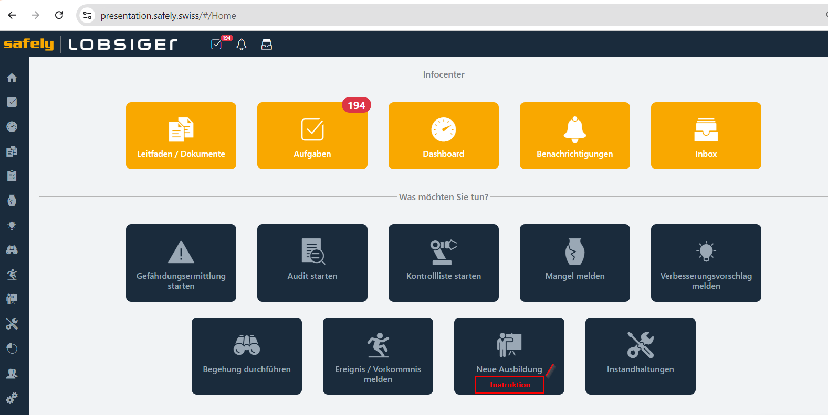Click the notification bell in top bar
The width and height of the screenshot is (828, 415).
click(x=242, y=45)
